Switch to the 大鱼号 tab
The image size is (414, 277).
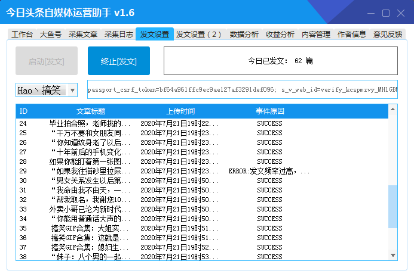(x=50, y=34)
